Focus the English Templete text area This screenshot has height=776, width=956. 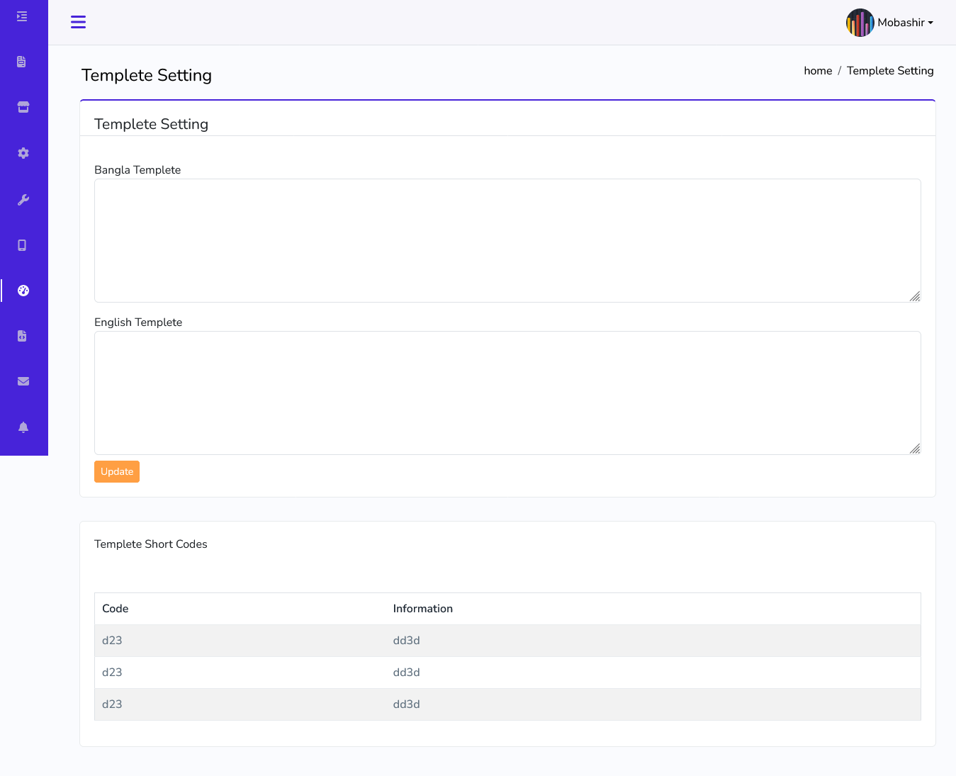click(507, 393)
